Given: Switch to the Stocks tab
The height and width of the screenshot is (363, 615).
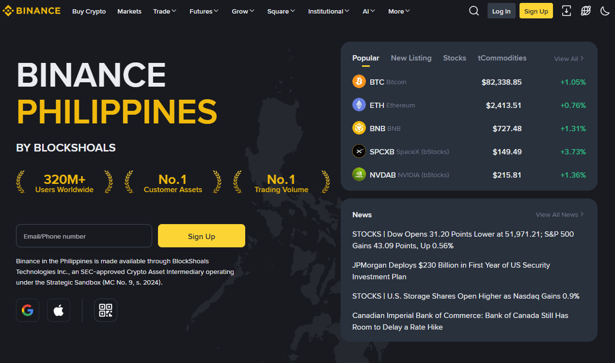Looking at the screenshot, I should pos(455,58).
